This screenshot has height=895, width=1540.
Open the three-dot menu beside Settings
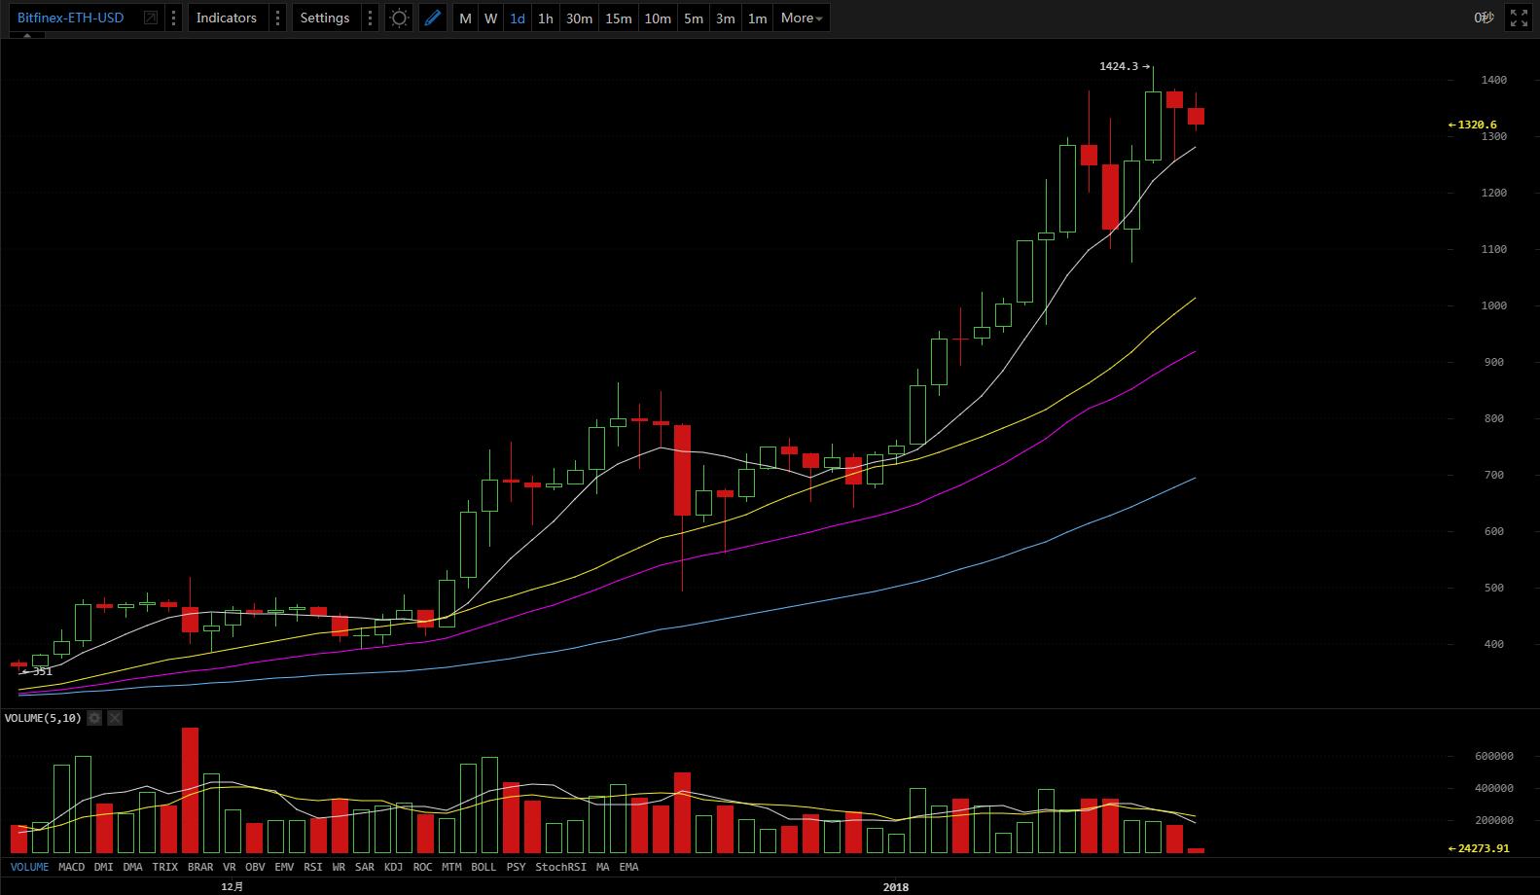(x=370, y=18)
